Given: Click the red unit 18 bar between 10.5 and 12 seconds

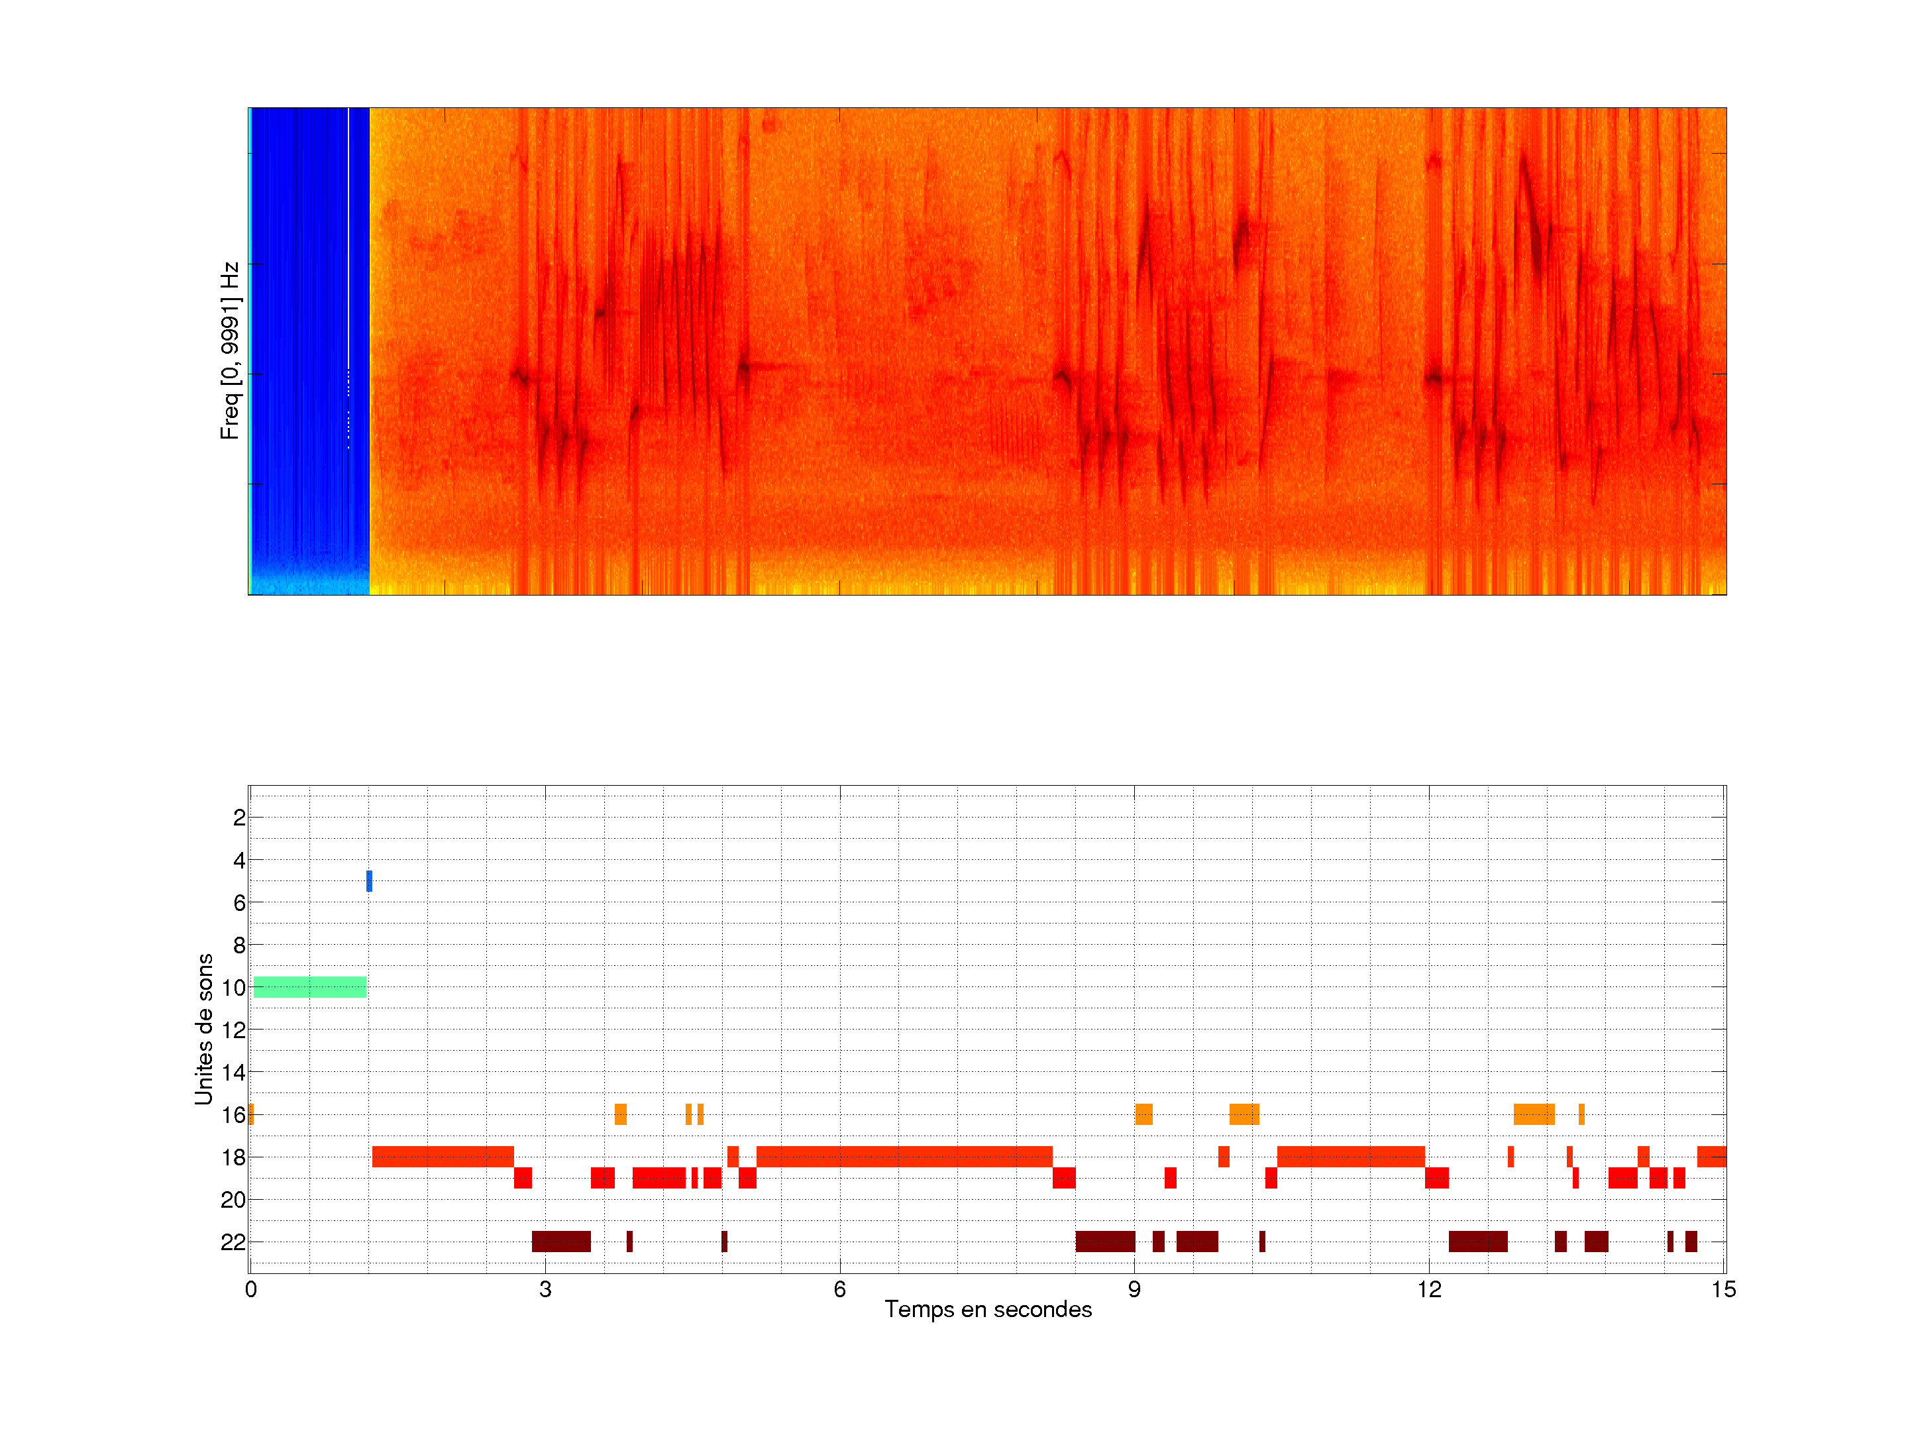Looking at the screenshot, I should 1351,1157.
